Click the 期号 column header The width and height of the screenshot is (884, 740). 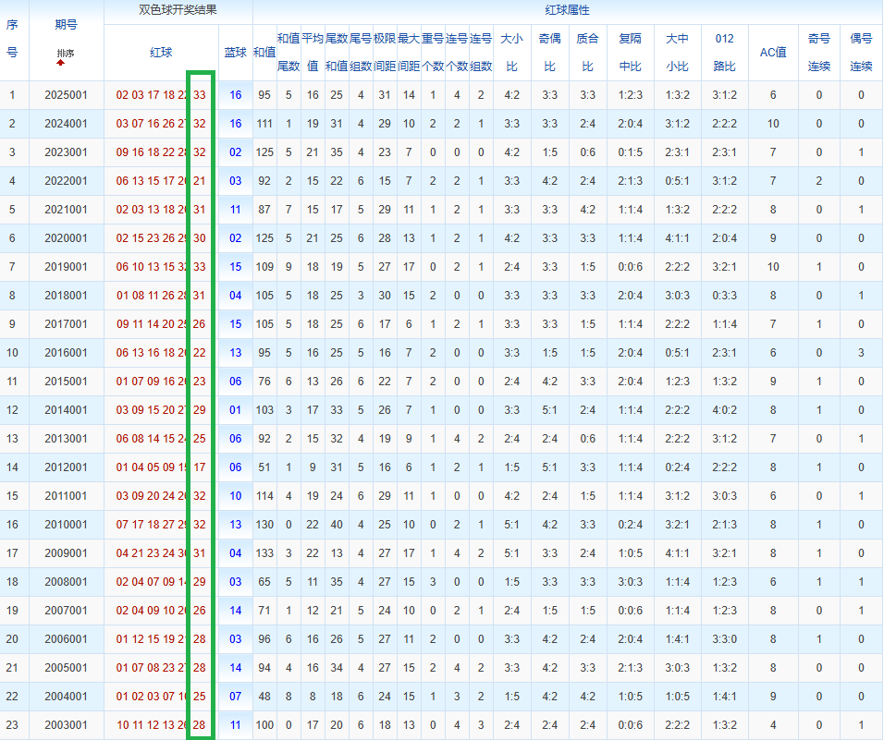(66, 25)
